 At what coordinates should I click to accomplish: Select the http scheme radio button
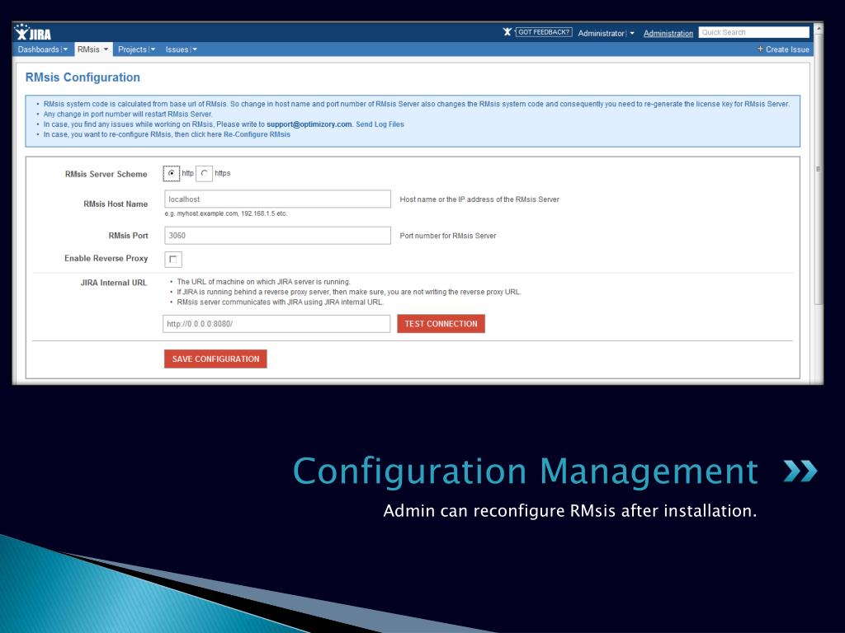pyautogui.click(x=172, y=173)
